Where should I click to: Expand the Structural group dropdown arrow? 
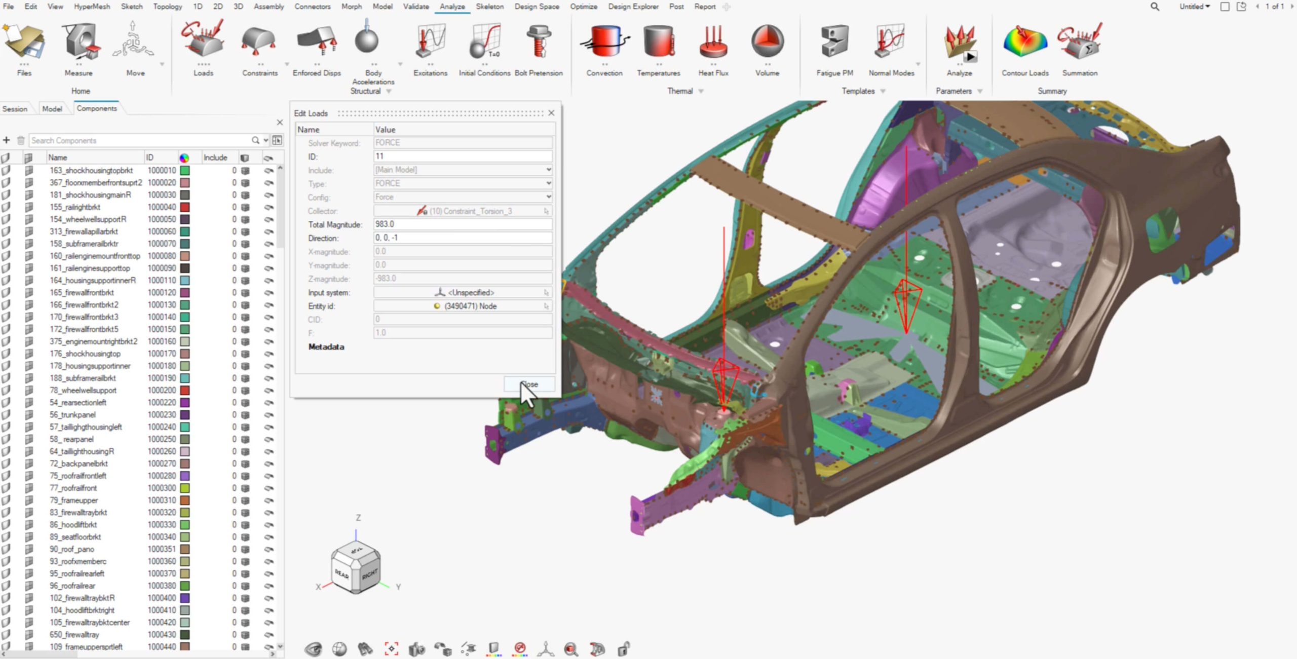[x=389, y=92]
